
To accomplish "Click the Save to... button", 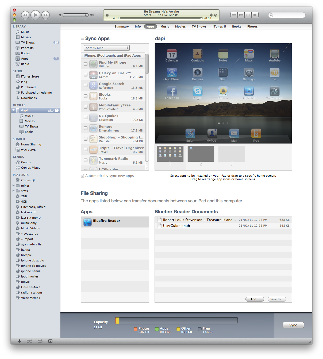I will click(x=277, y=299).
